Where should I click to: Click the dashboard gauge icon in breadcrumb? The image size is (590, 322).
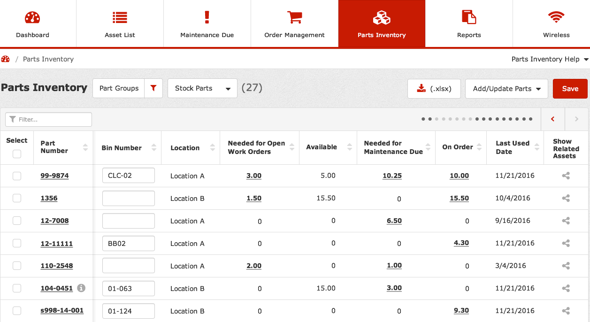6,59
